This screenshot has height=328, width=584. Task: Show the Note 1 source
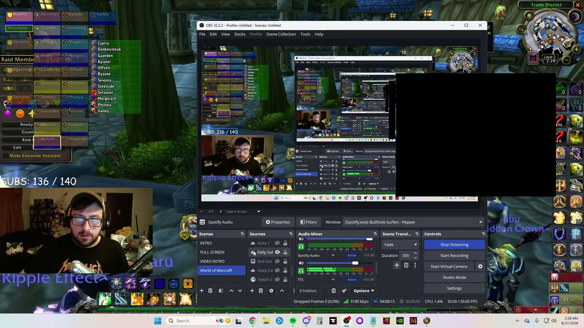coord(277,243)
